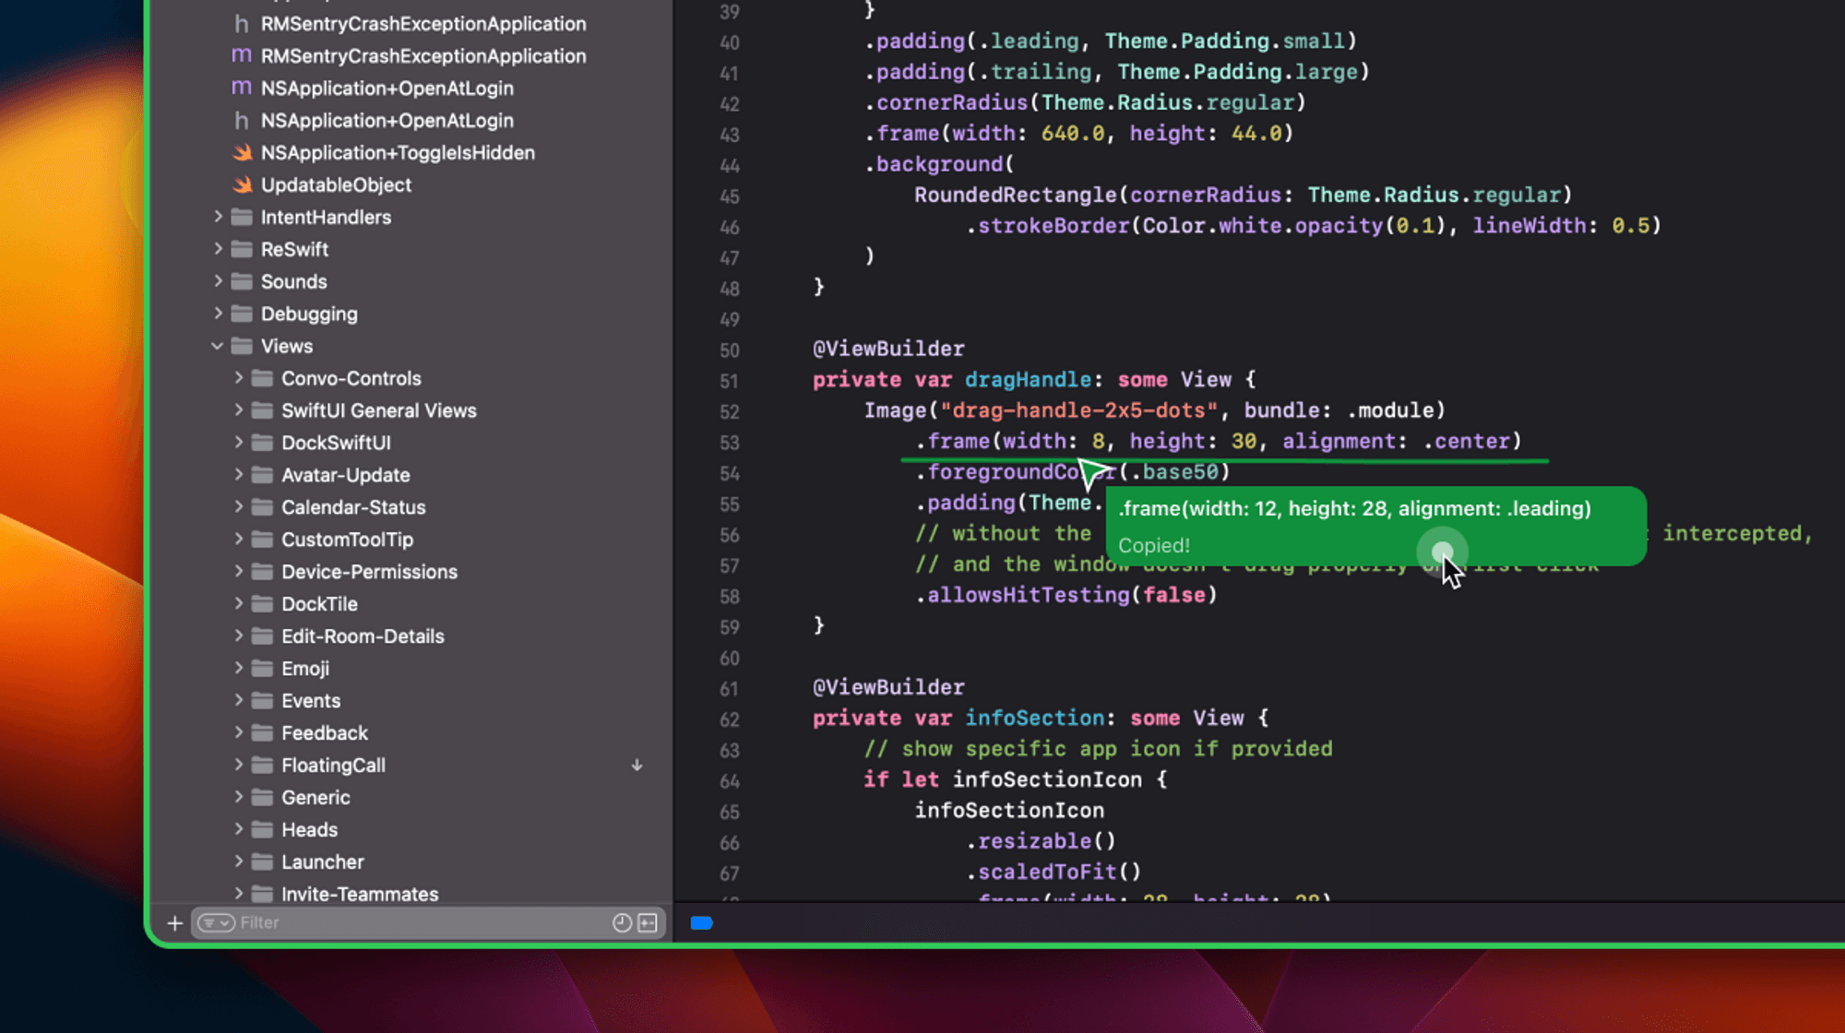Open the NSApplication+OpenAtLogin implementation (m) file

tap(387, 89)
